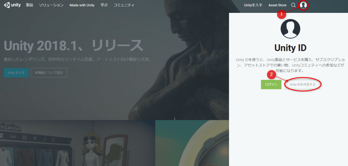Click the red number 1 marker

(x=281, y=15)
